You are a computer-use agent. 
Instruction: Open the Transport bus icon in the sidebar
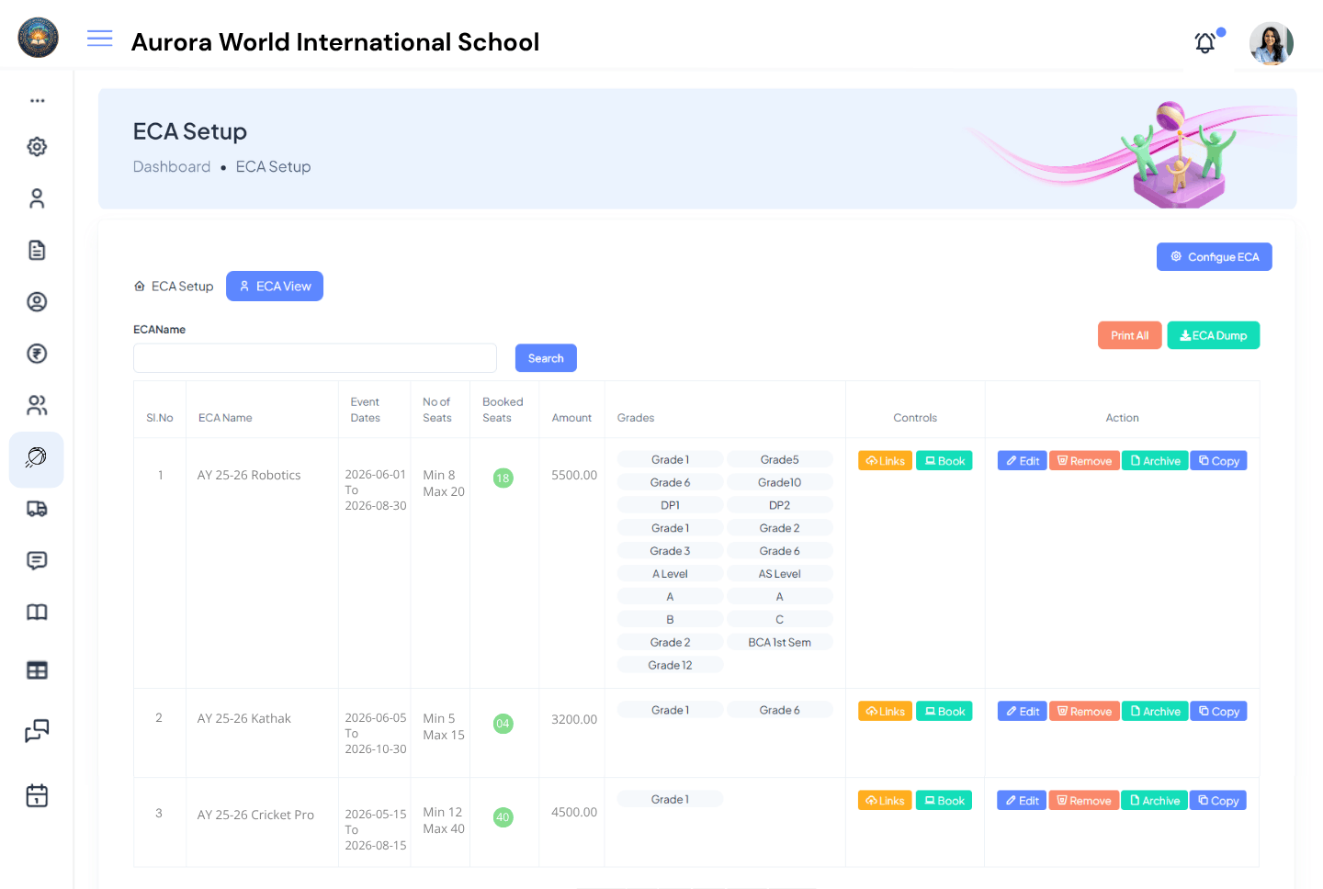[37, 509]
